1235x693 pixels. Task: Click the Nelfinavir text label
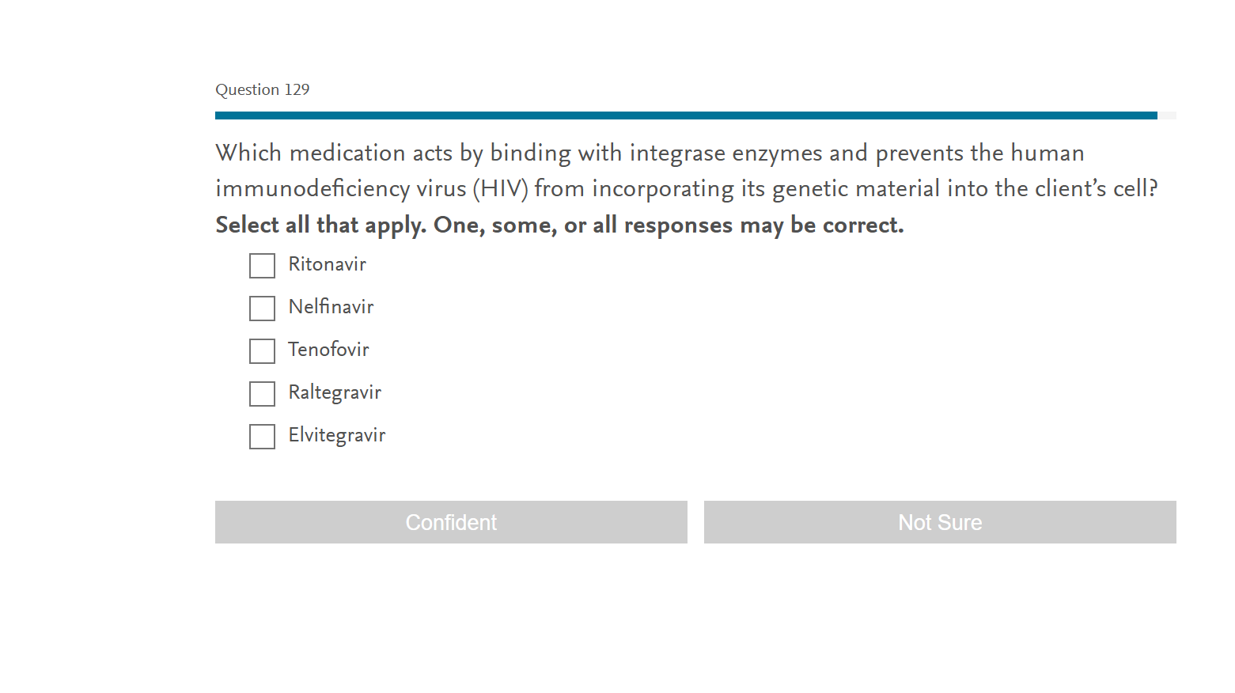click(x=331, y=308)
